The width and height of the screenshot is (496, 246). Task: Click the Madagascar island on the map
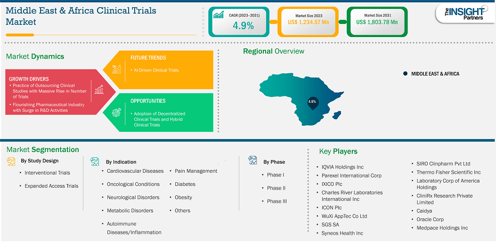tap(337, 115)
